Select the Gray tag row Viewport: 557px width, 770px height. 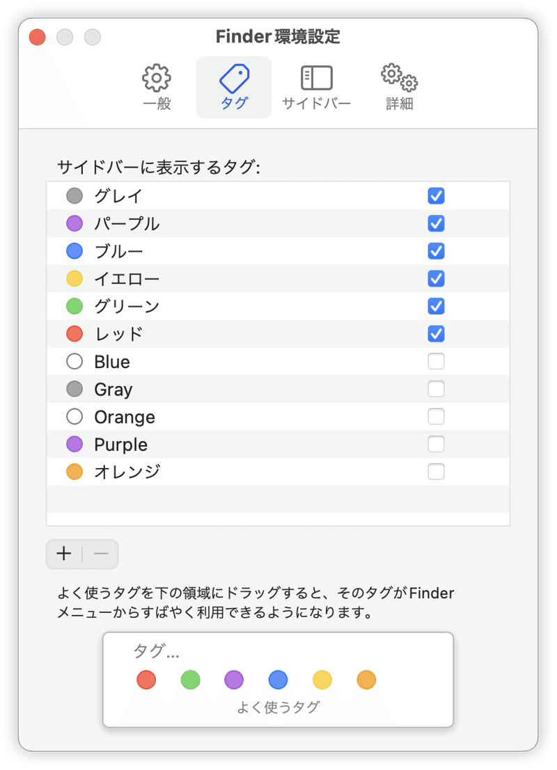tap(278, 389)
